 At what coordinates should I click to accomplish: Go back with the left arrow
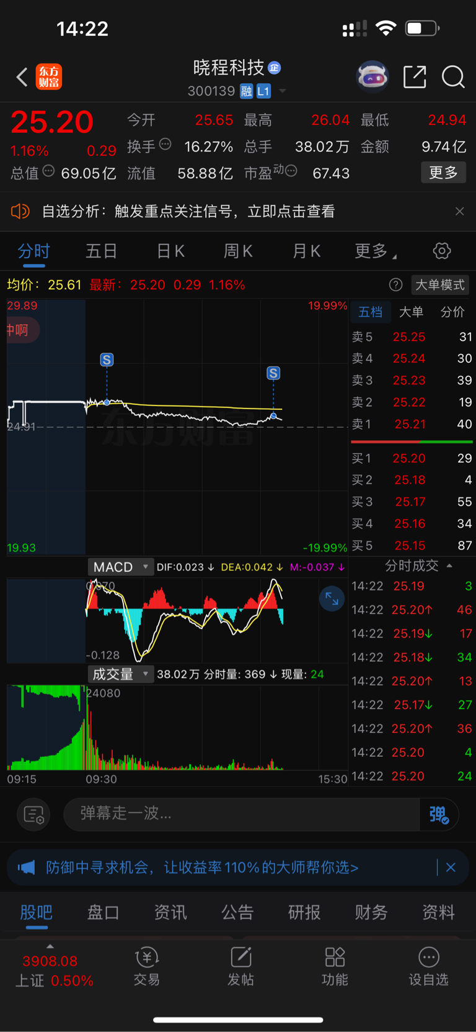coord(22,77)
